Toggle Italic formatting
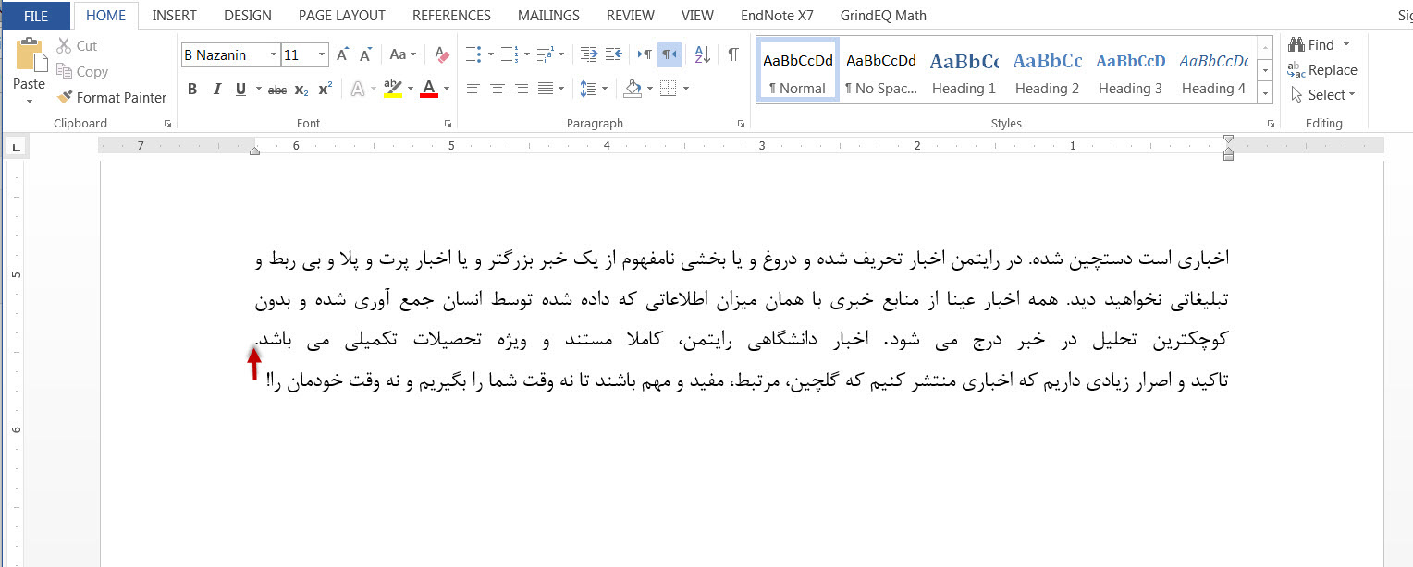This screenshot has height=567, width=1413. tap(216, 90)
